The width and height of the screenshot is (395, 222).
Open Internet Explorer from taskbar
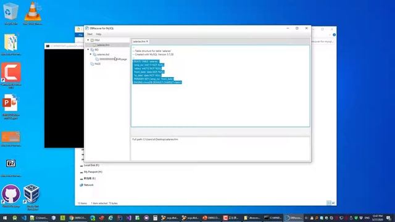(110, 218)
